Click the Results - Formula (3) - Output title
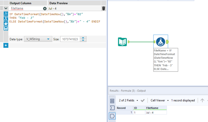 pyautogui.click(x=128, y=91)
